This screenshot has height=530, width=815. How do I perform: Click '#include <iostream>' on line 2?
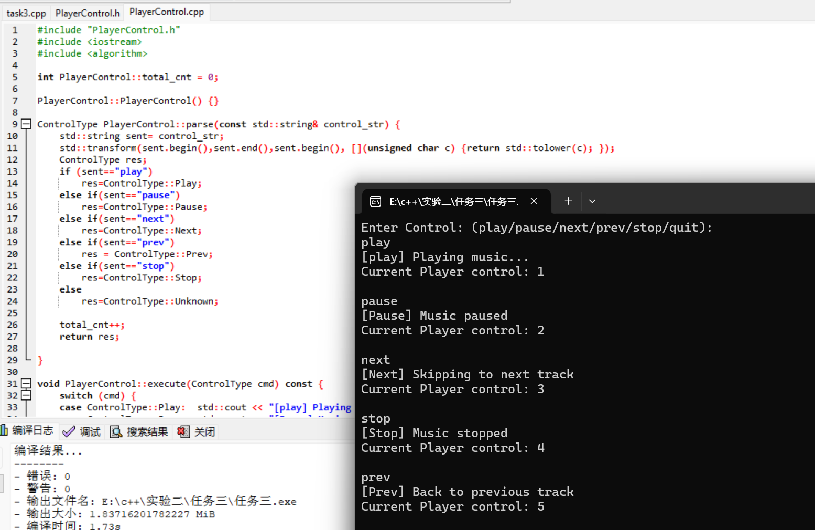pyautogui.click(x=90, y=41)
